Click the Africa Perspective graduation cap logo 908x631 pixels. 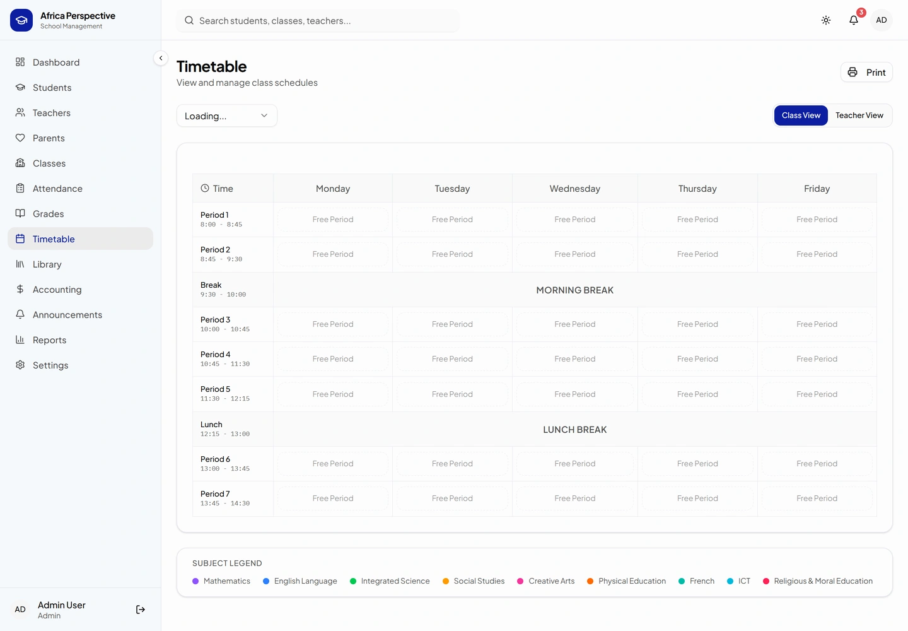pos(21,20)
